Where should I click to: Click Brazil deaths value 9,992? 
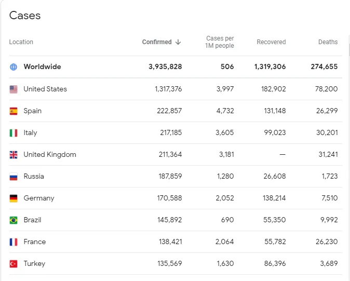coord(329,220)
